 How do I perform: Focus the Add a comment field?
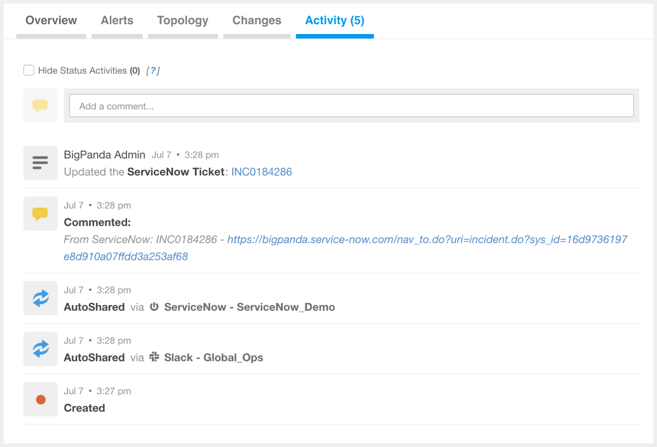coord(351,106)
